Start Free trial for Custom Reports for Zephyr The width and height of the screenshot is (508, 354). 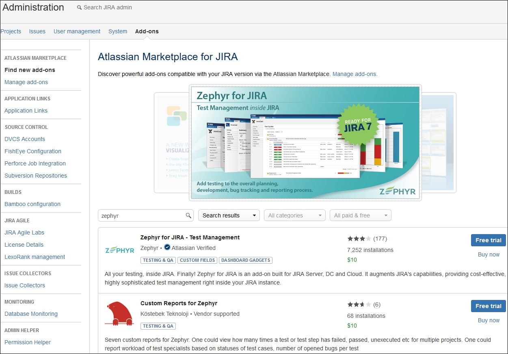point(489,306)
